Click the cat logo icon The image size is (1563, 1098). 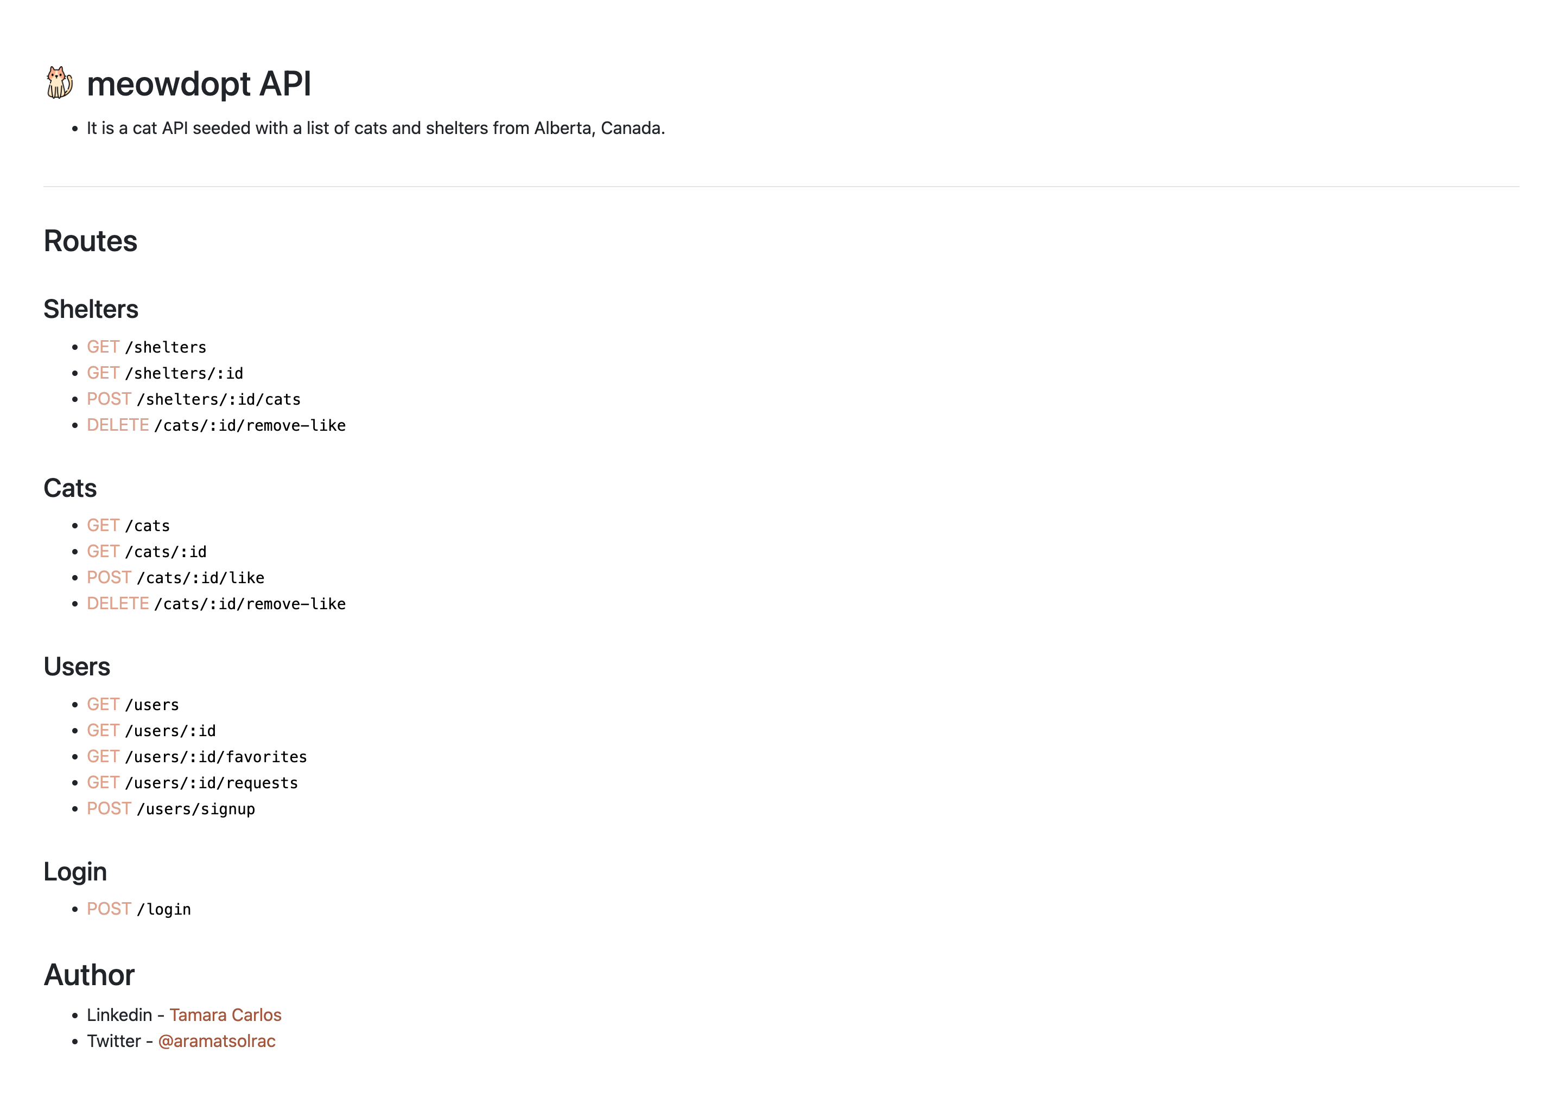[x=59, y=82]
